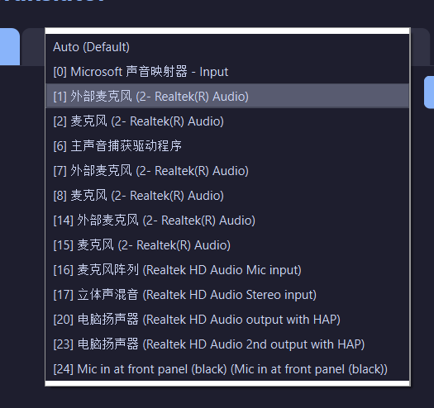The image size is (434, 408).
Task: Pick [20] 电脑扬声器 output with HAP
Action: click(227, 320)
